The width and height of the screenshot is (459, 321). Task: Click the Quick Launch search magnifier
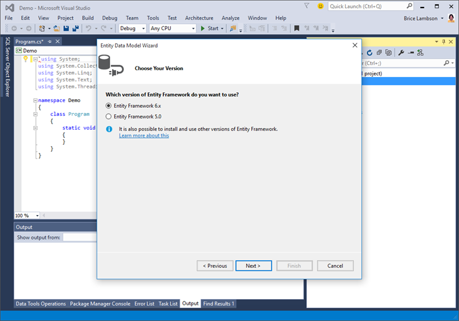pyautogui.click(x=410, y=6)
